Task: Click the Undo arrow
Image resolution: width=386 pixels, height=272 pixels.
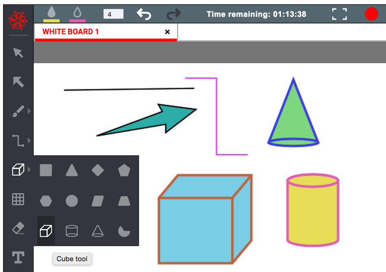Action: point(144,14)
